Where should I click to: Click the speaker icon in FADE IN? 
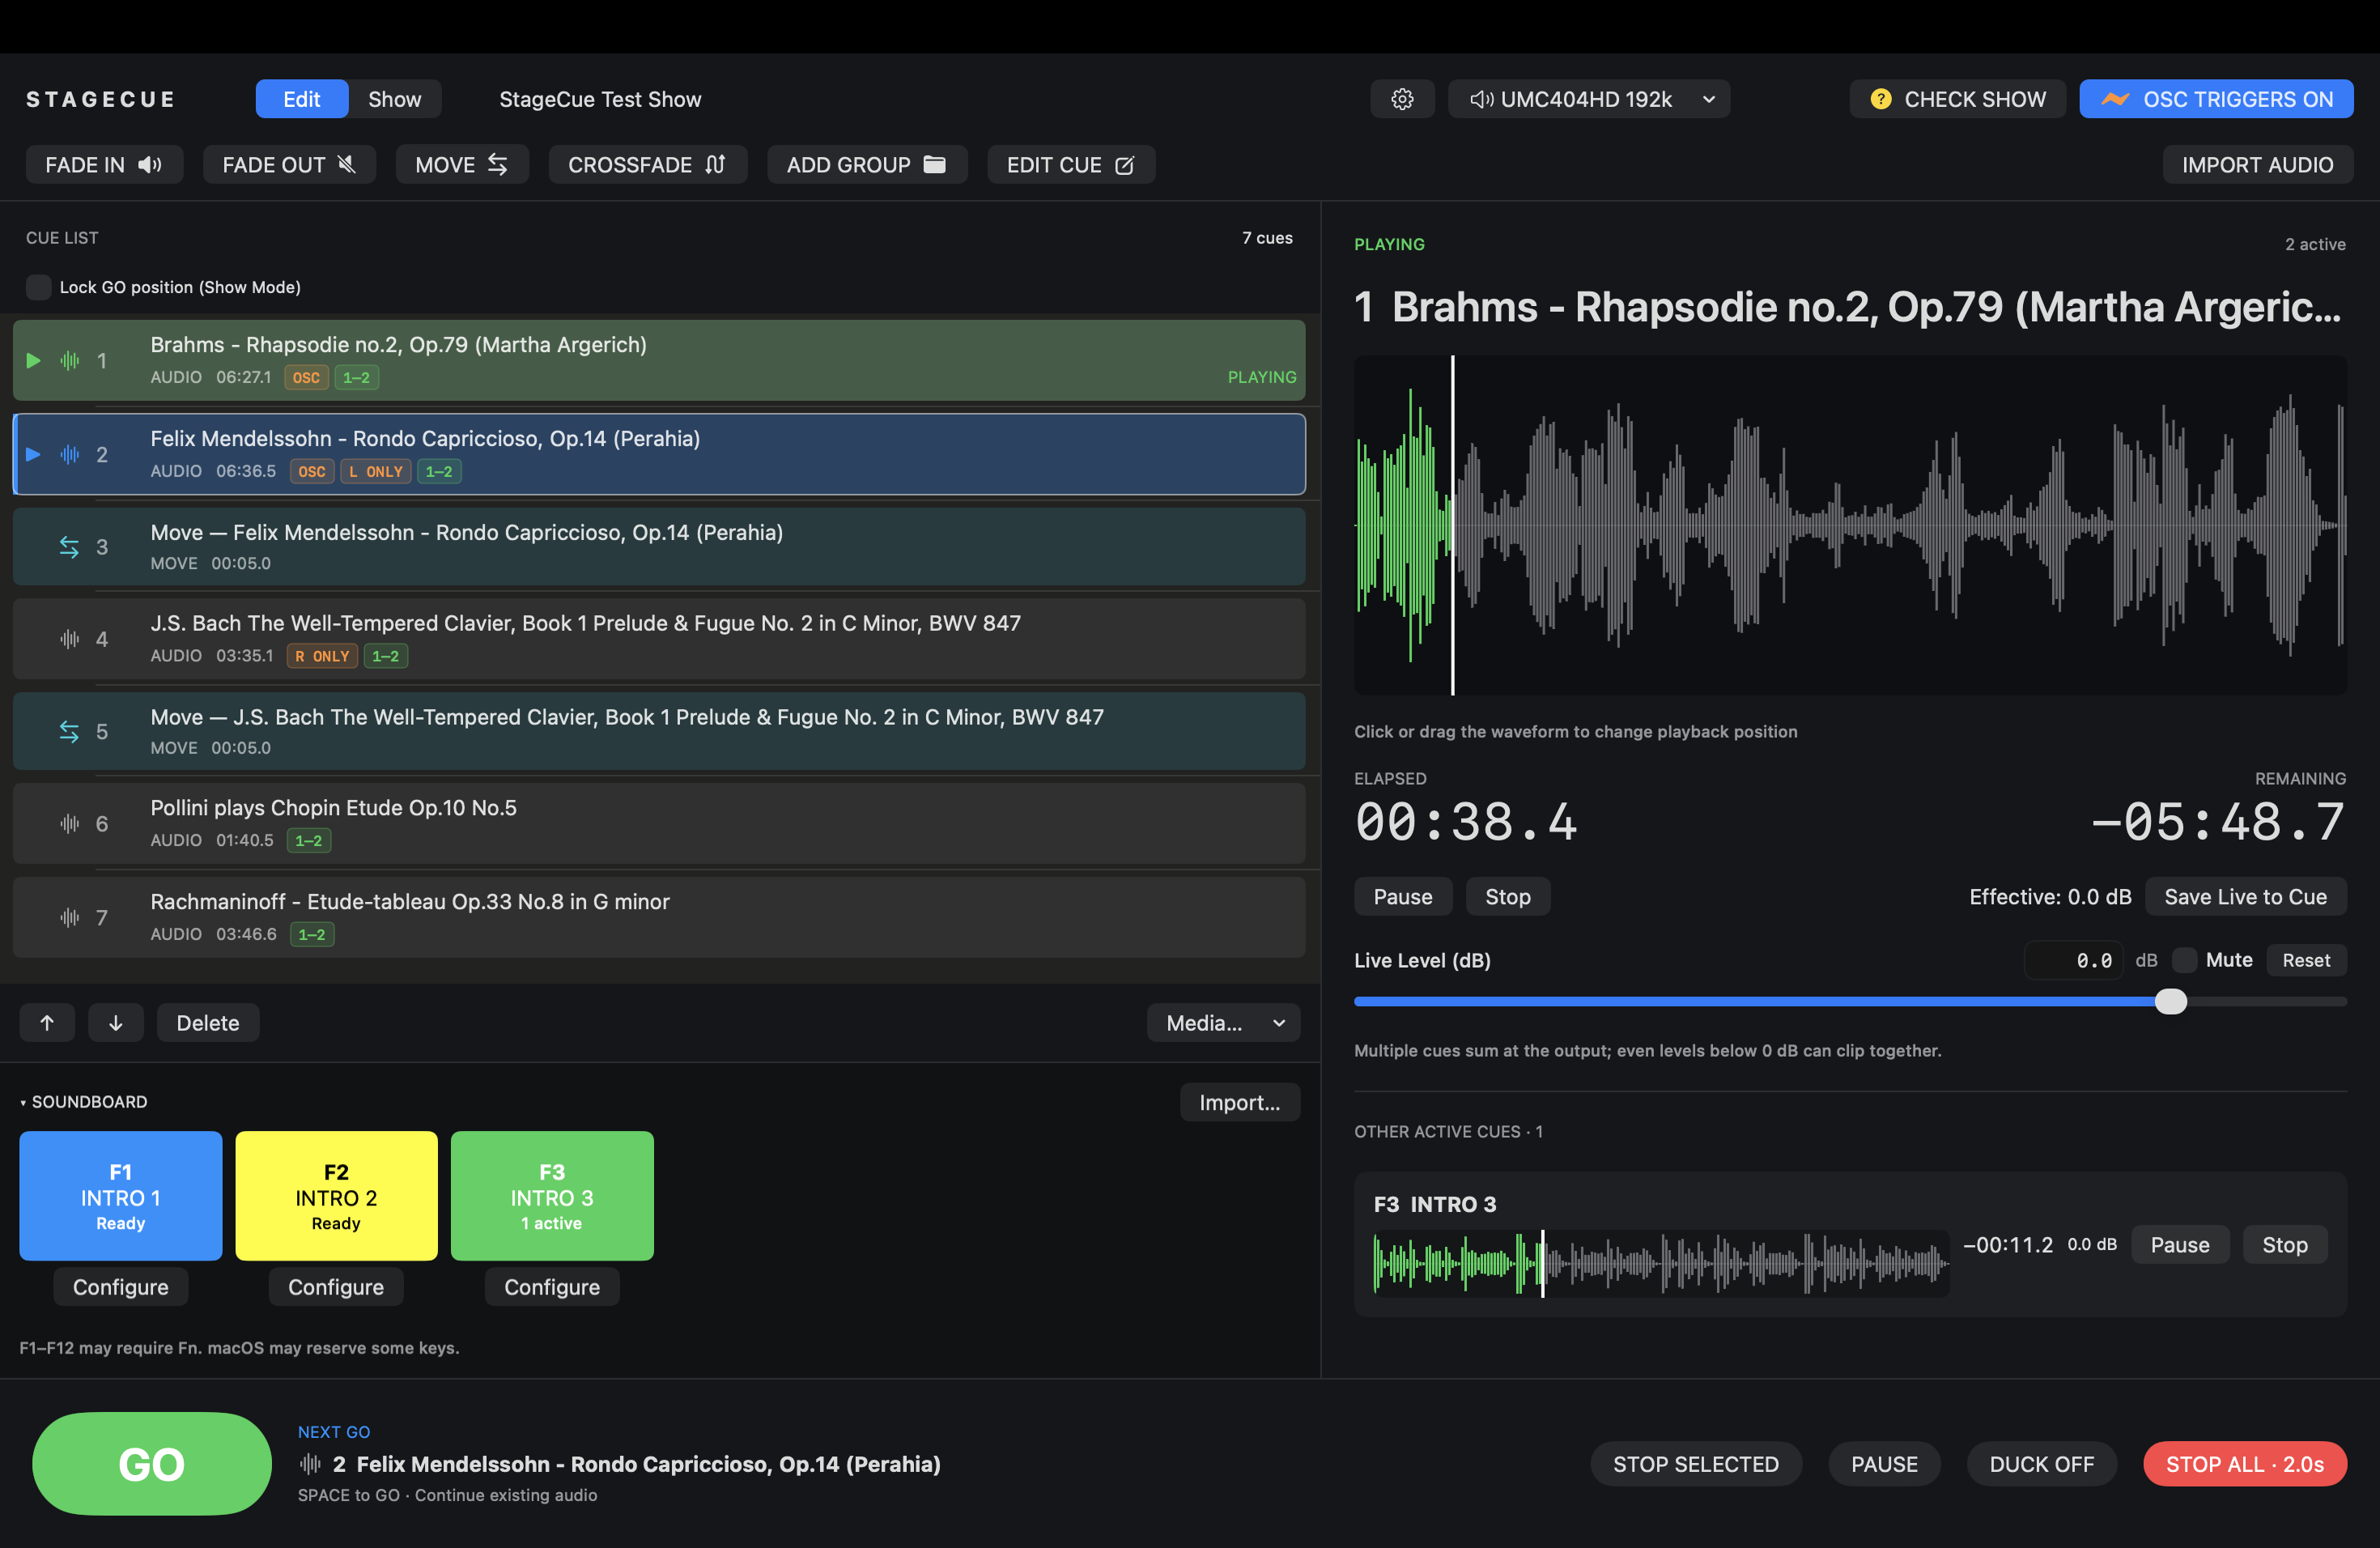(x=150, y=165)
